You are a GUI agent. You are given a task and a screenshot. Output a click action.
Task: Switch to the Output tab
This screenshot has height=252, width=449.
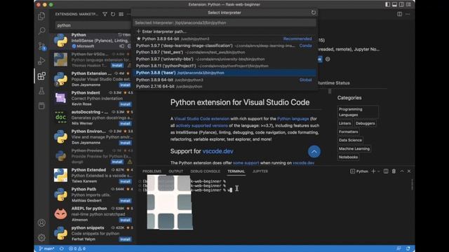click(176, 171)
